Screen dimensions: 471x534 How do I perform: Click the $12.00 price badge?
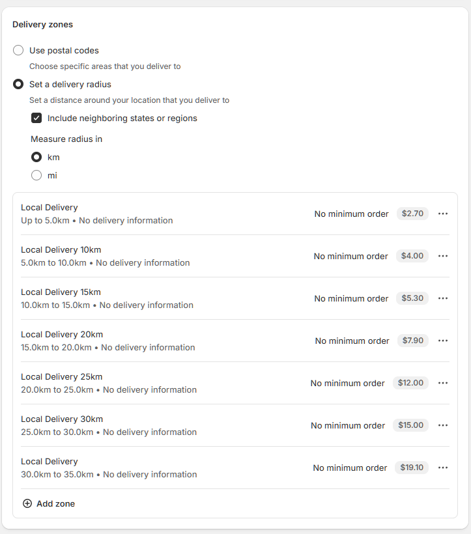410,383
